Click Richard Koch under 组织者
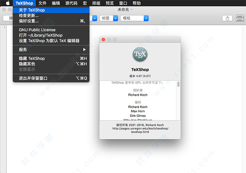This screenshot has width=246, height=173. 138,95
